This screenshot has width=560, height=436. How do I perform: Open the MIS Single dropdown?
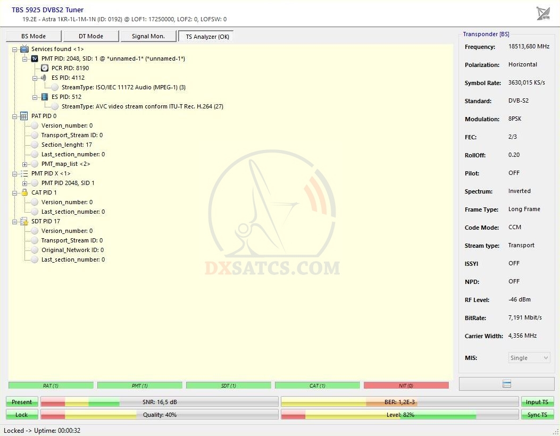coord(529,358)
